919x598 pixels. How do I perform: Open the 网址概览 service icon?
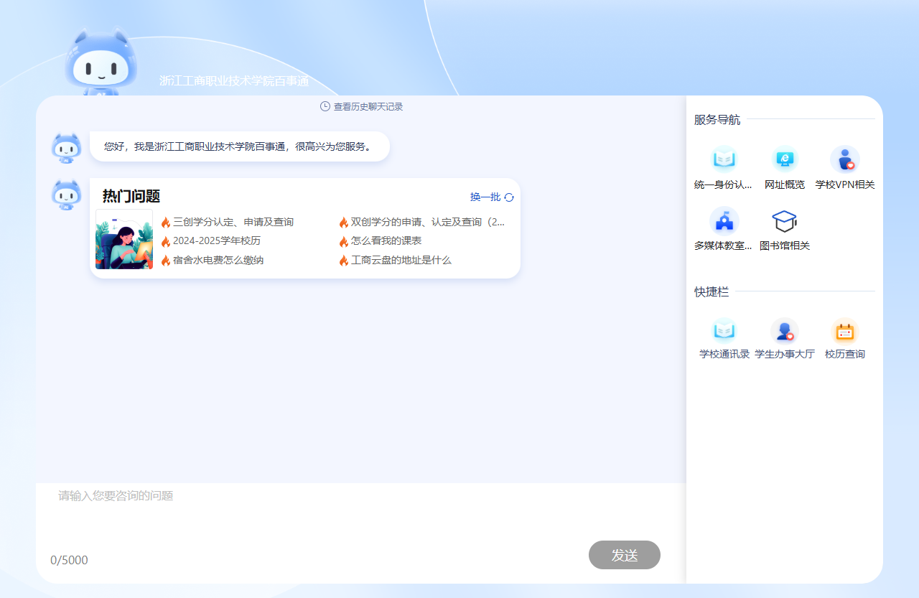coord(785,159)
